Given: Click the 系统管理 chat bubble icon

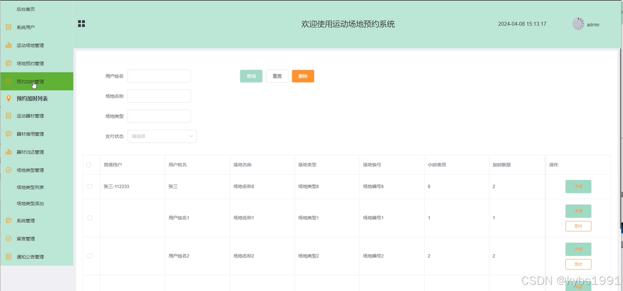Looking at the screenshot, I should [x=9, y=220].
